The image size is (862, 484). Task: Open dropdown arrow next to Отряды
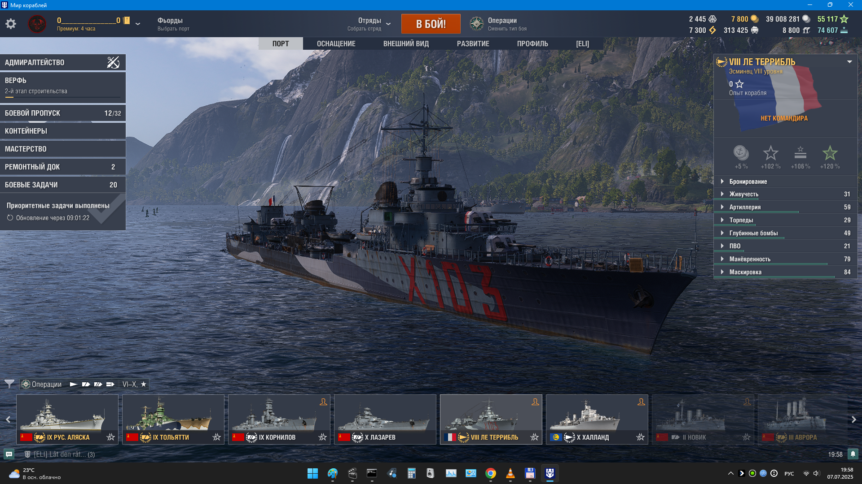[388, 24]
